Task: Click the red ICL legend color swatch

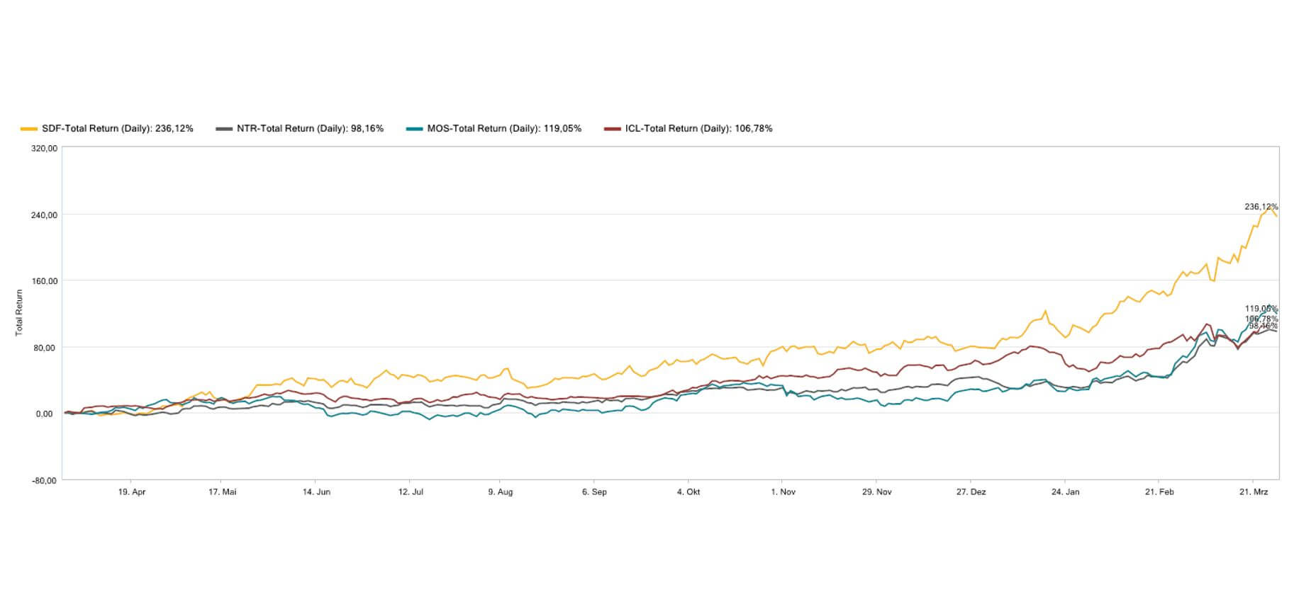Action: coord(612,129)
